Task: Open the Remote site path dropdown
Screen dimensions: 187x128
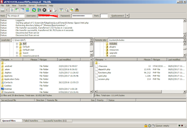Action: (184, 40)
